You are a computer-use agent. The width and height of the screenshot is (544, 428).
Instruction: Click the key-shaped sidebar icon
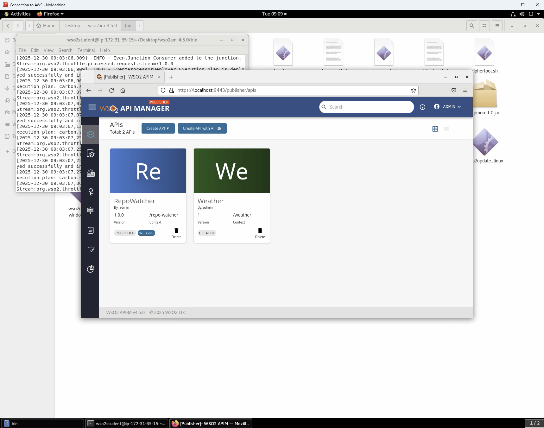point(91,192)
